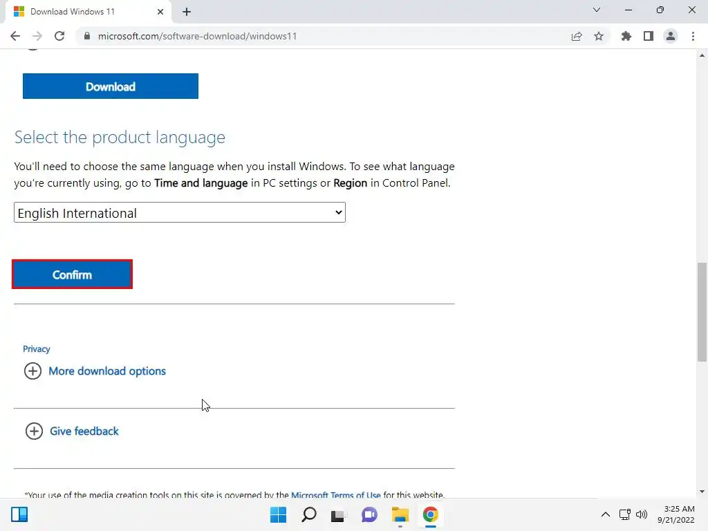The width and height of the screenshot is (708, 531).
Task: Open the product language dropdown
Action: 180,213
